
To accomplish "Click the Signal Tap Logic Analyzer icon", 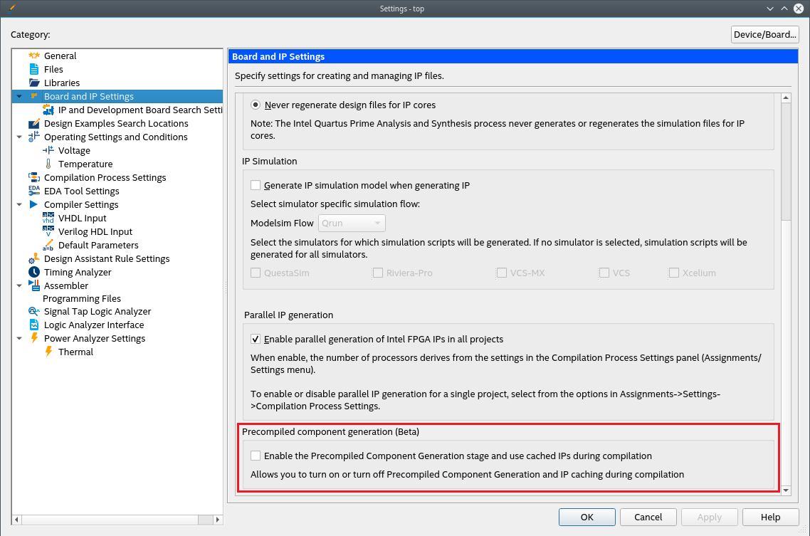I will pos(34,311).
